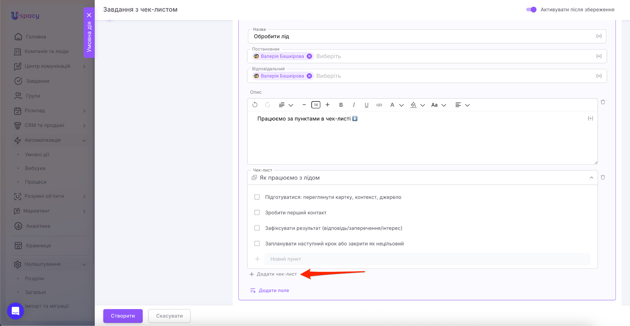Insert variable into the Назва field
The height and width of the screenshot is (326, 630).
point(599,36)
